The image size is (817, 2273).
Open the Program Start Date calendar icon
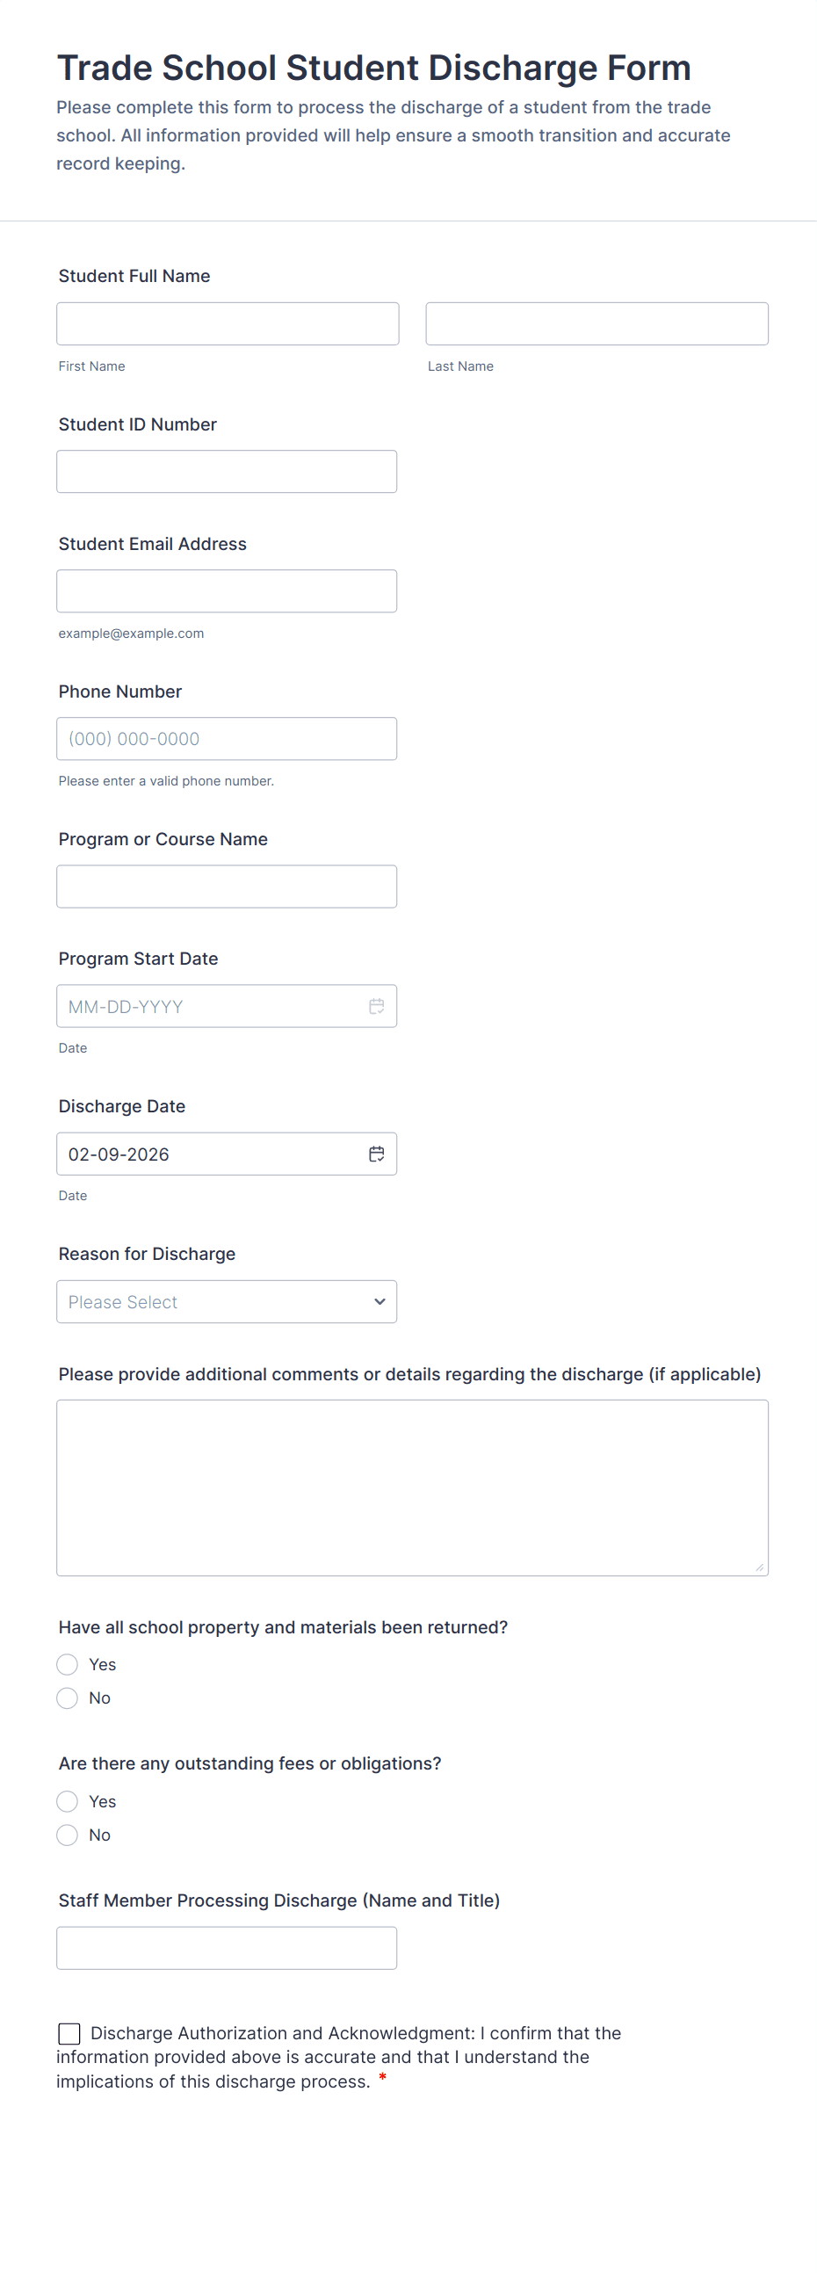[377, 1006]
